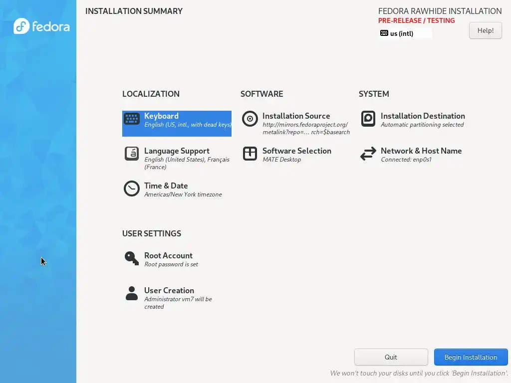Click the Software Selection package icon

point(250,154)
